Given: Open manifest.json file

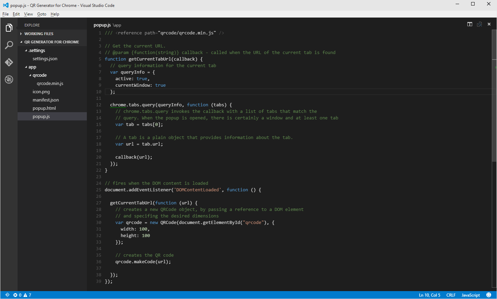Looking at the screenshot, I should [x=52, y=100].
